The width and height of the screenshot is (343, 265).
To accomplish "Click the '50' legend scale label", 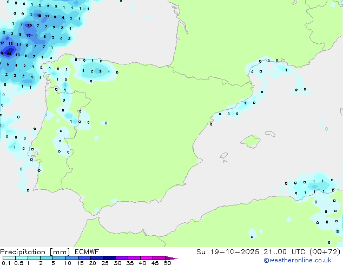I will pyautogui.click(x=167, y=263).
